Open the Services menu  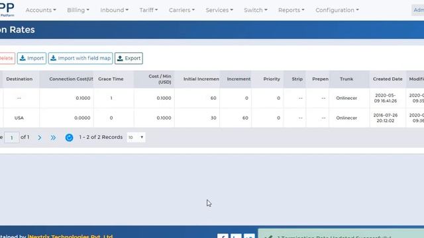point(219,10)
